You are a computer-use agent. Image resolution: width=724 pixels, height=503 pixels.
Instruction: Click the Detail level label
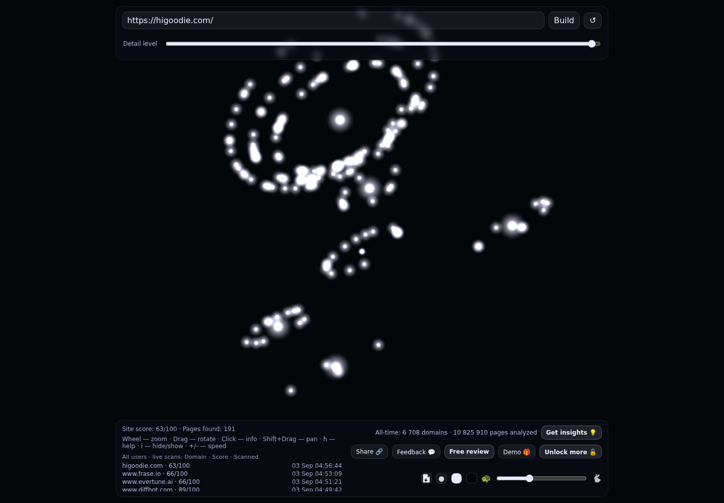(140, 44)
